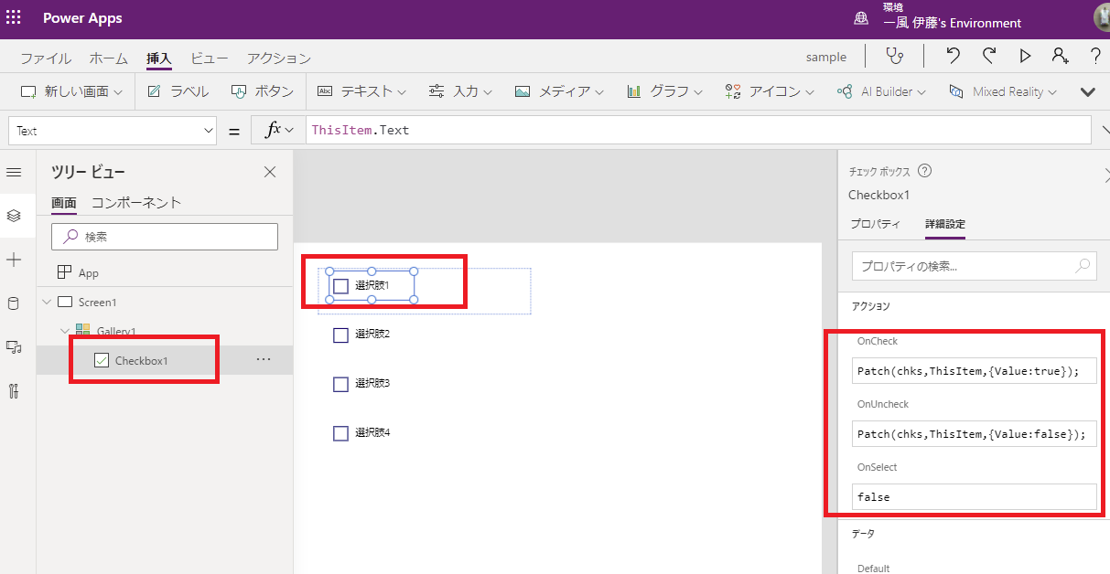Open the Advanced tools icon in the sidebar
This screenshot has height=574, width=1110.
pyautogui.click(x=14, y=390)
